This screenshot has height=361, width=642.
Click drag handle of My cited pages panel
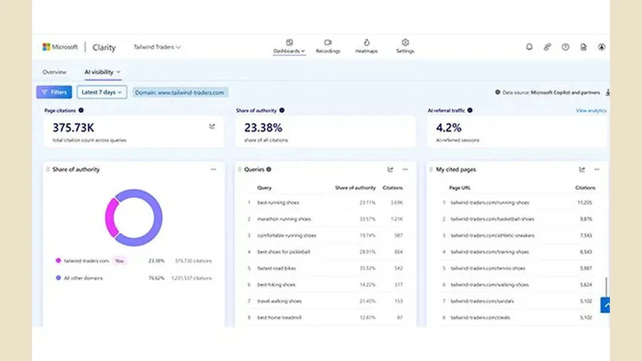[431, 169]
